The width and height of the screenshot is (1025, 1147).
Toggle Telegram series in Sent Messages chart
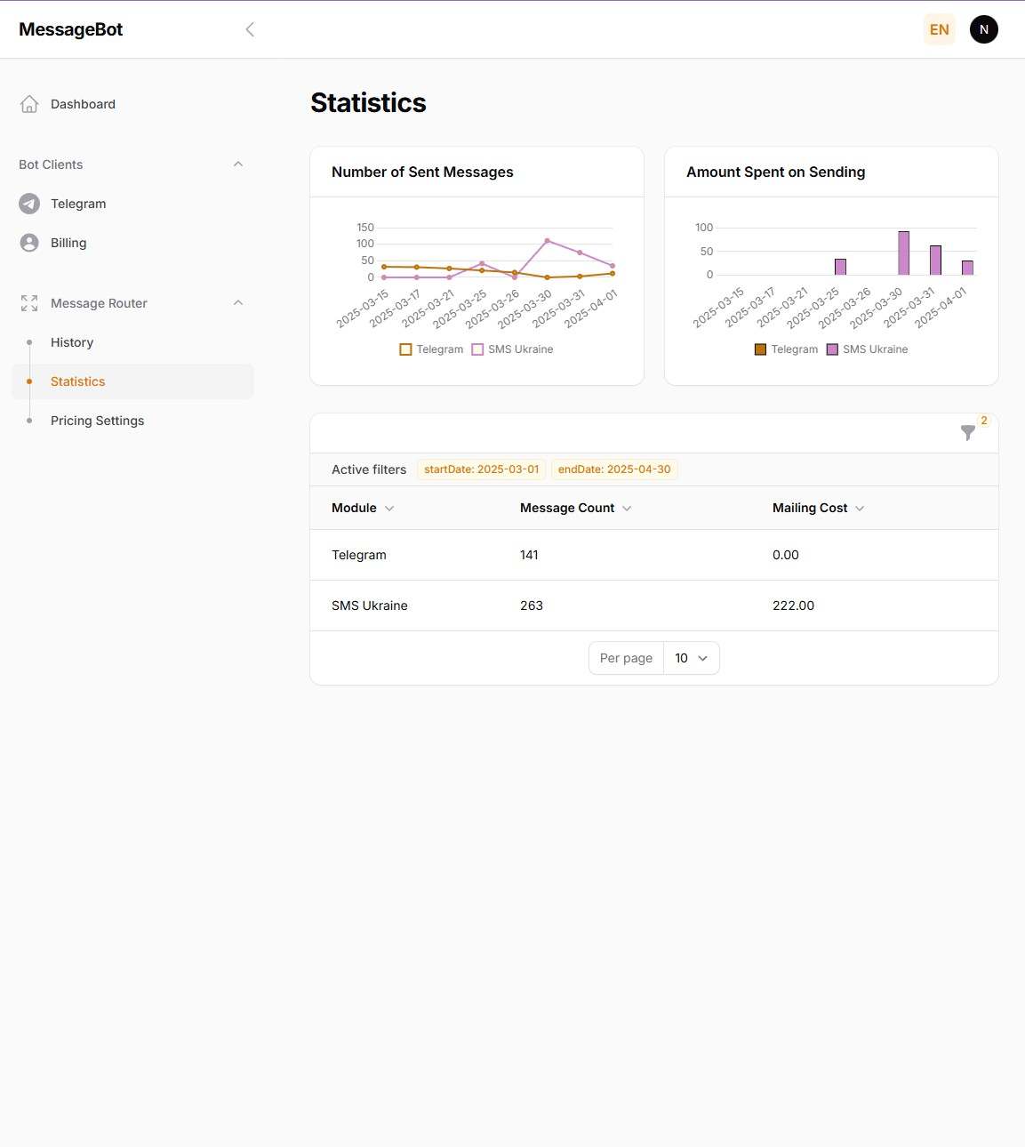point(431,349)
